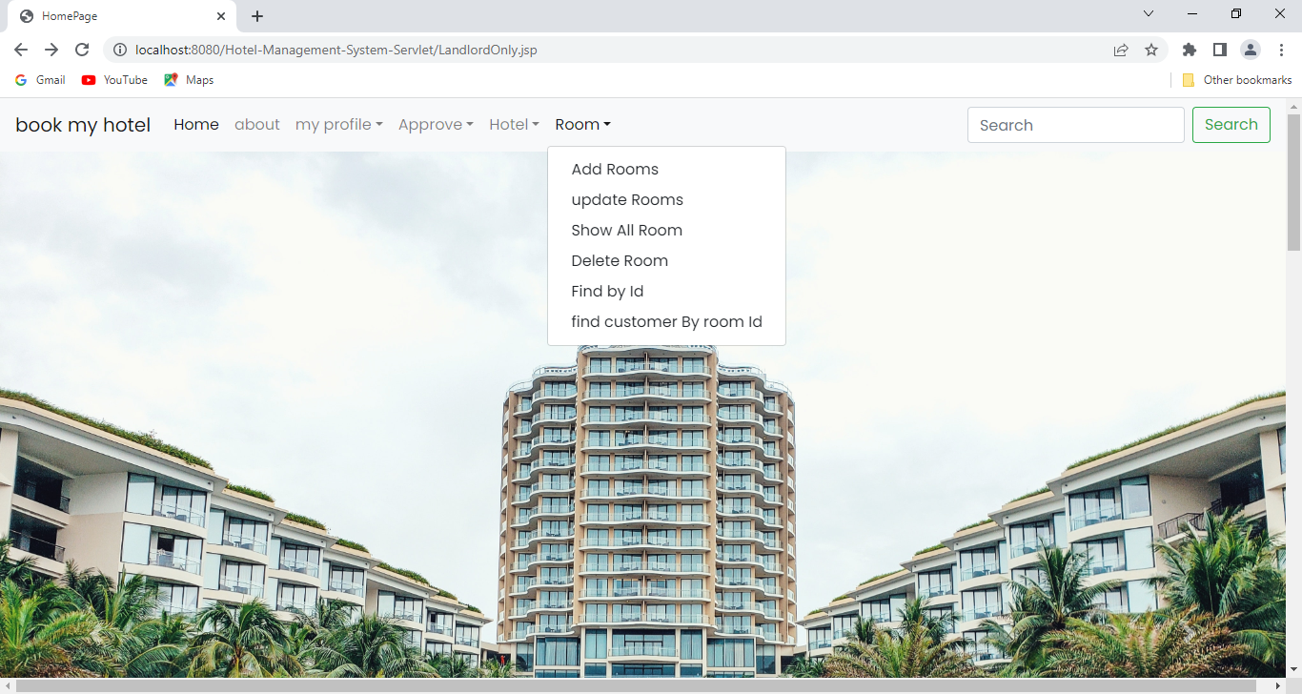This screenshot has height=694, width=1302.
Task: Share this page using the share icon
Action: click(x=1121, y=50)
